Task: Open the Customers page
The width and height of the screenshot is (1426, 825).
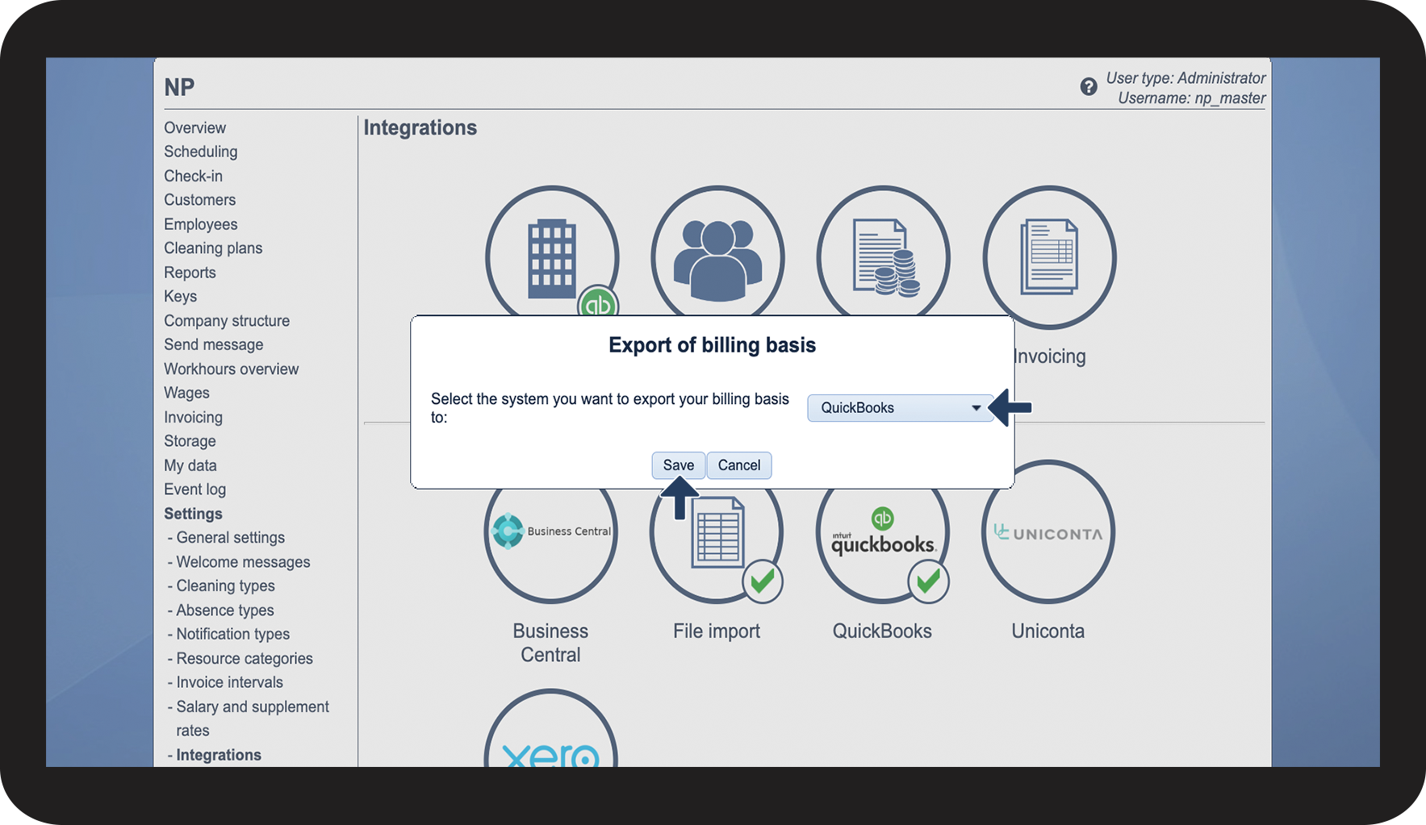Action: pyautogui.click(x=199, y=200)
